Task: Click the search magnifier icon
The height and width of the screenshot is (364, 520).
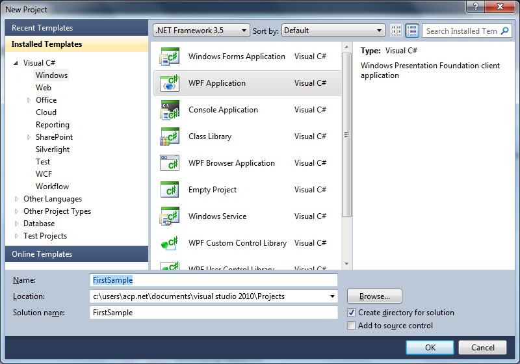Action: 504,31
